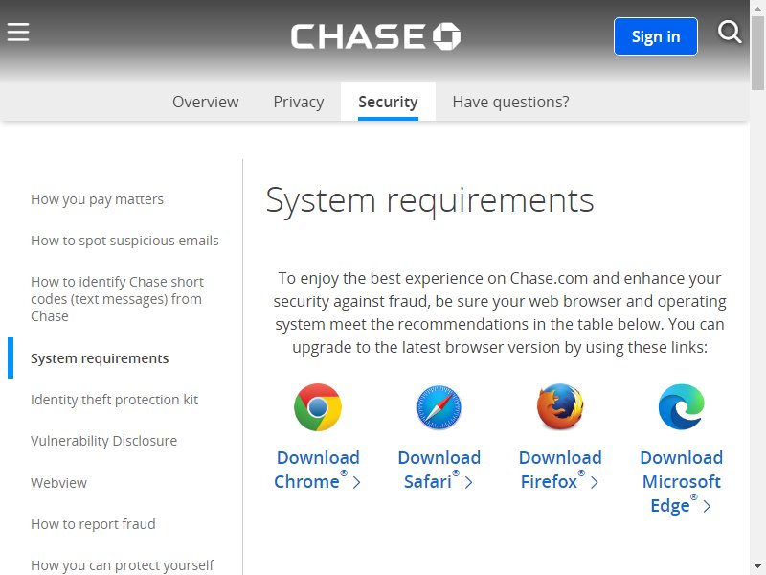
Task: Click the scrollbar down arrow
Action: [757, 565]
